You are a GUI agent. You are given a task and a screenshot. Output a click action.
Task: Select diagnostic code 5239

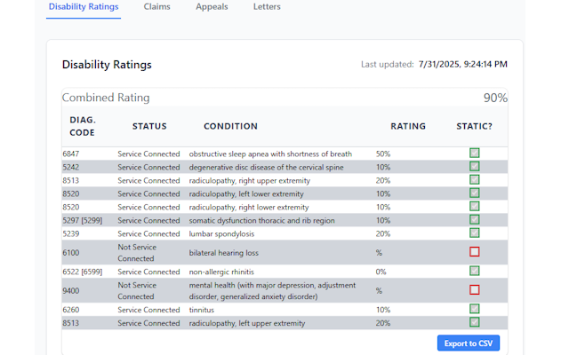pos(71,234)
